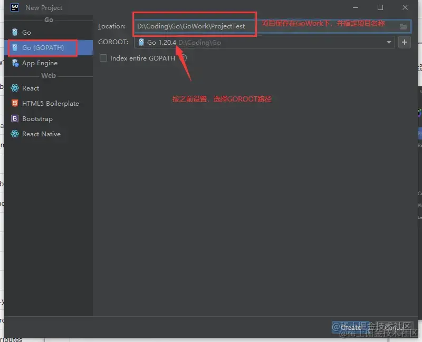422x342 pixels.
Task: Click the React atom icon
Action: click(x=15, y=88)
